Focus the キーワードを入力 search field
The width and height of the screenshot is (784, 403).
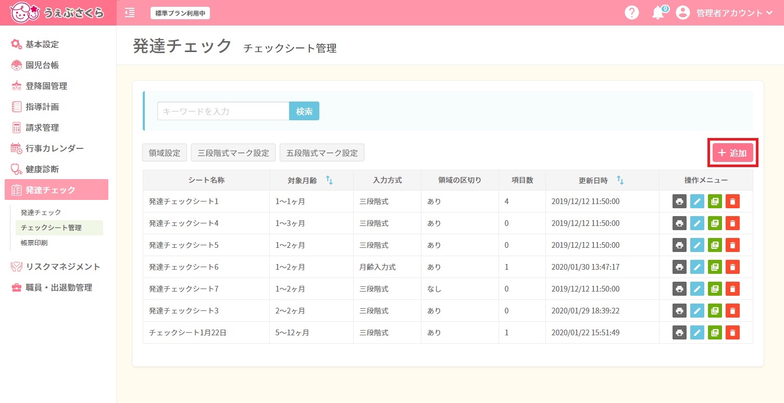(223, 111)
